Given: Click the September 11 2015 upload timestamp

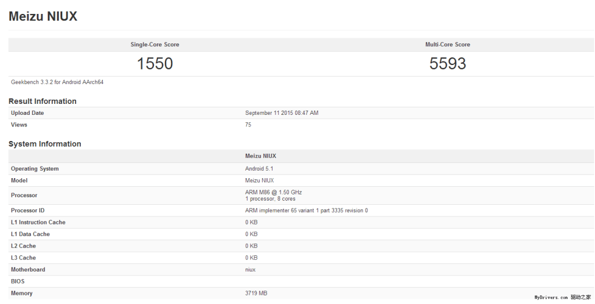Looking at the screenshot, I should coord(282,113).
